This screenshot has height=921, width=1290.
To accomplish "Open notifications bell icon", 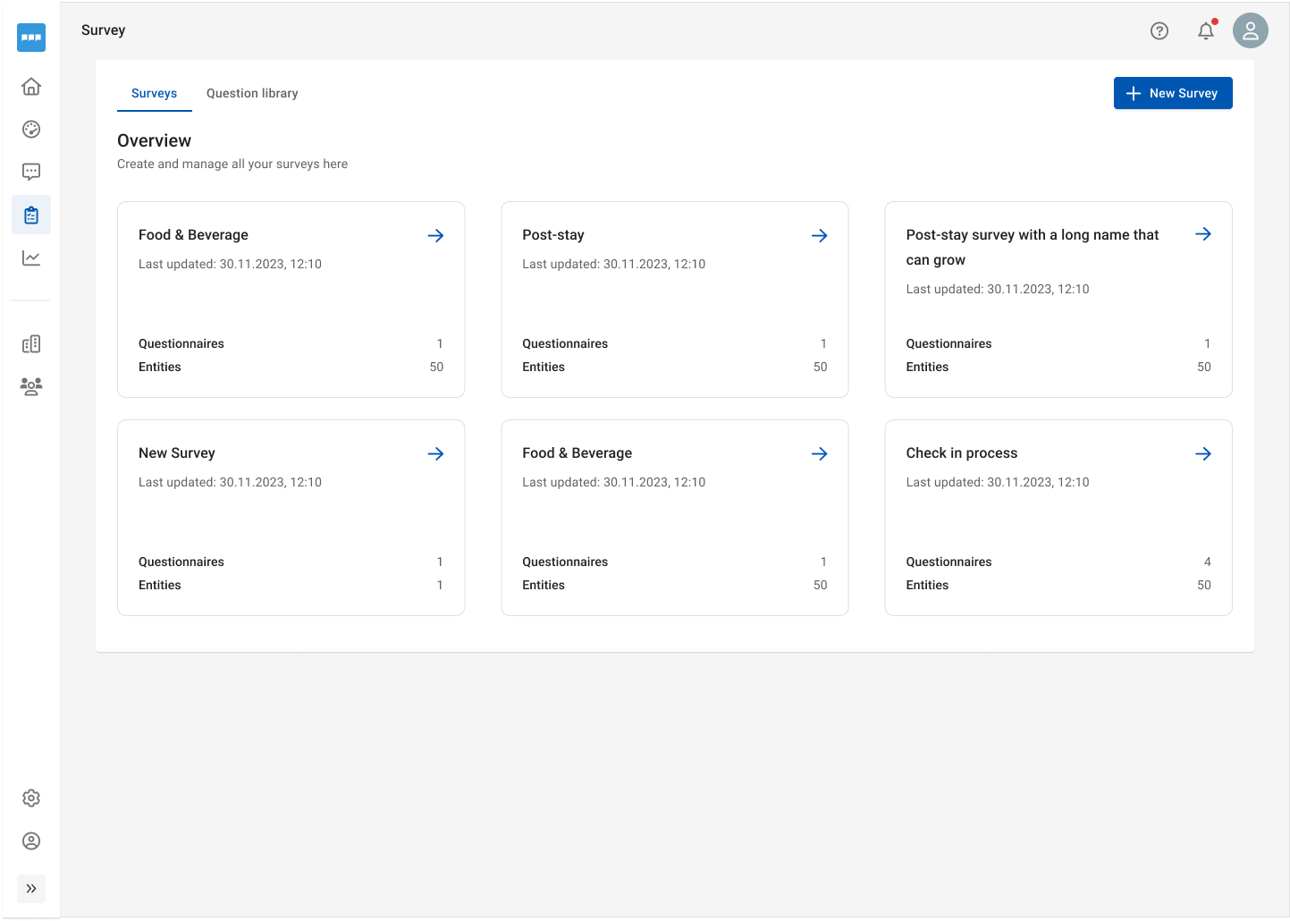I will pos(1206,30).
